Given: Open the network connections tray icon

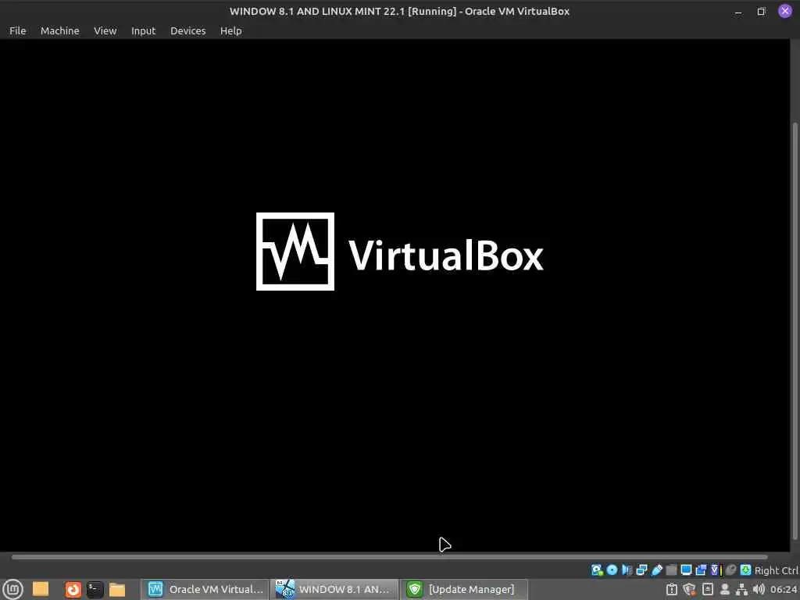Looking at the screenshot, I should (741, 590).
